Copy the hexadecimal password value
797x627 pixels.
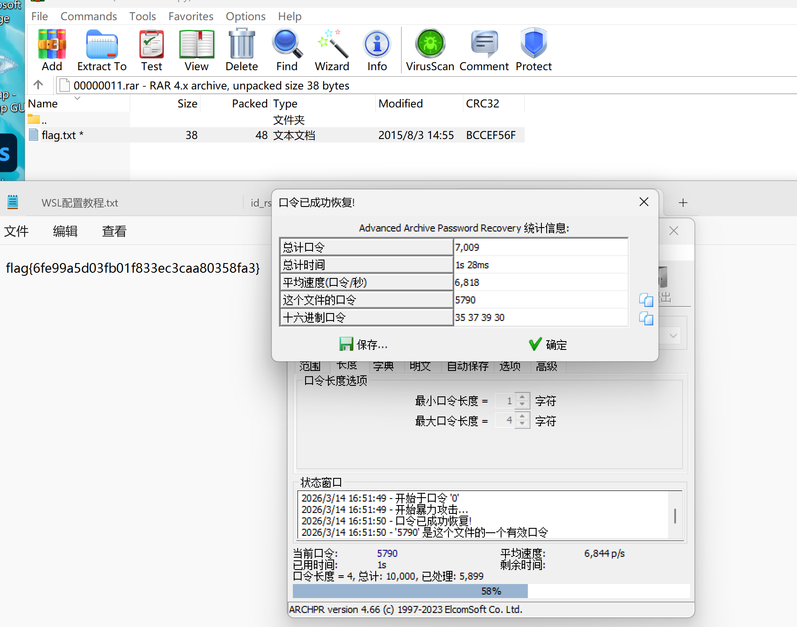click(x=646, y=318)
